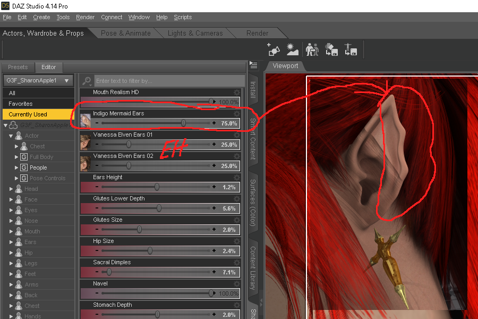Click plus on Indigo Mermaid Ears slider
Image resolution: width=478 pixels, height=319 pixels.
(x=214, y=123)
